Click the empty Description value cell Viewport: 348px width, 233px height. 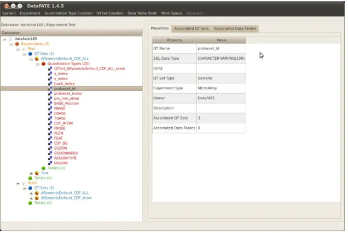(x=221, y=108)
